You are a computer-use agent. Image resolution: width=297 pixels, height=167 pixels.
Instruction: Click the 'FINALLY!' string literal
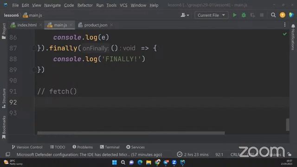122,59
